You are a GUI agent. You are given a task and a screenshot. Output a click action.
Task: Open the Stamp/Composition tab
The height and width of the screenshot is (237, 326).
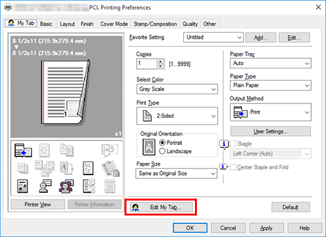(155, 24)
